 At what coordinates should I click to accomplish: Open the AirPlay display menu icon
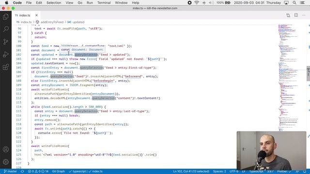(286, 2)
